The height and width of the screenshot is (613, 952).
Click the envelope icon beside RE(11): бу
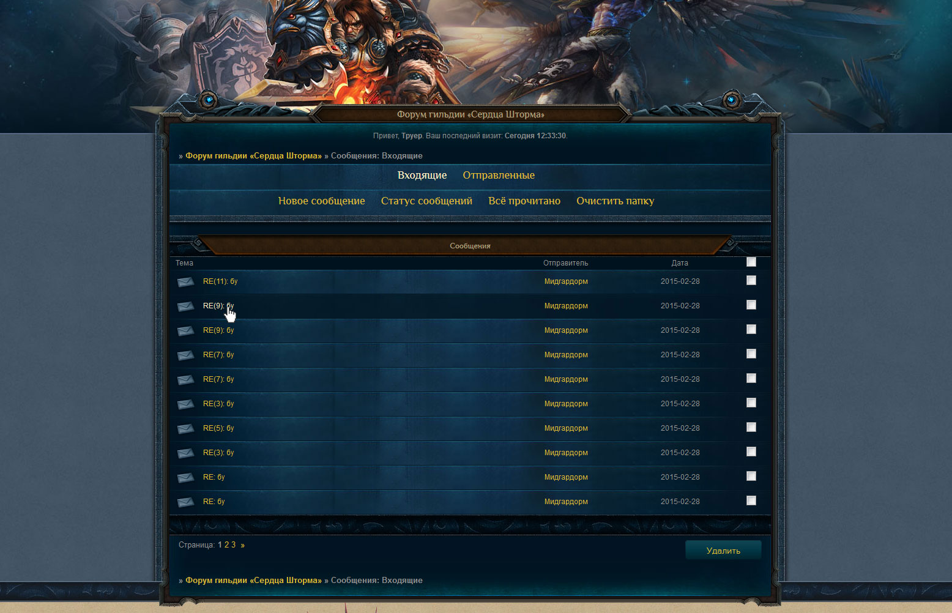[x=186, y=282]
